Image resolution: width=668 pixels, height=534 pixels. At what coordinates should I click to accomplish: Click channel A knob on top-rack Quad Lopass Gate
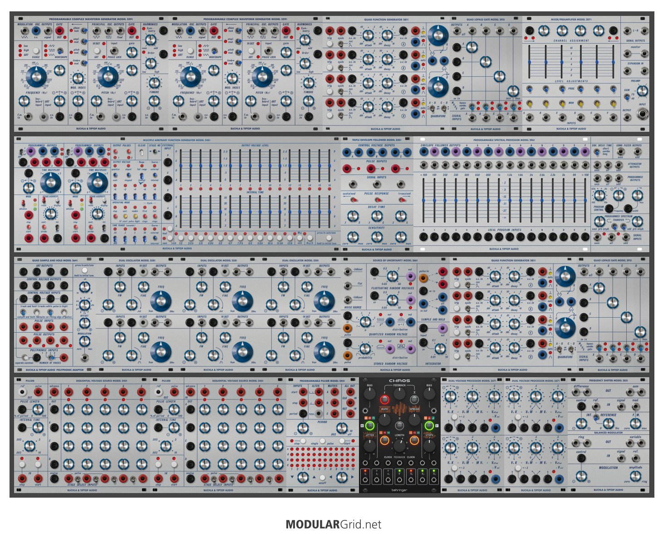point(472,47)
